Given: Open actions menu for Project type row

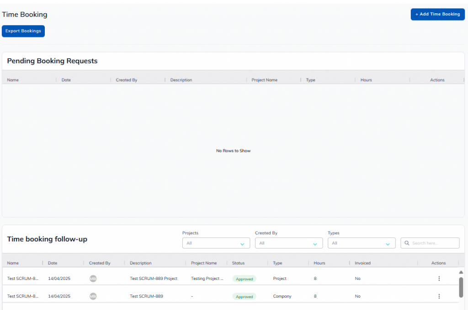Looking at the screenshot, I should [x=439, y=279].
